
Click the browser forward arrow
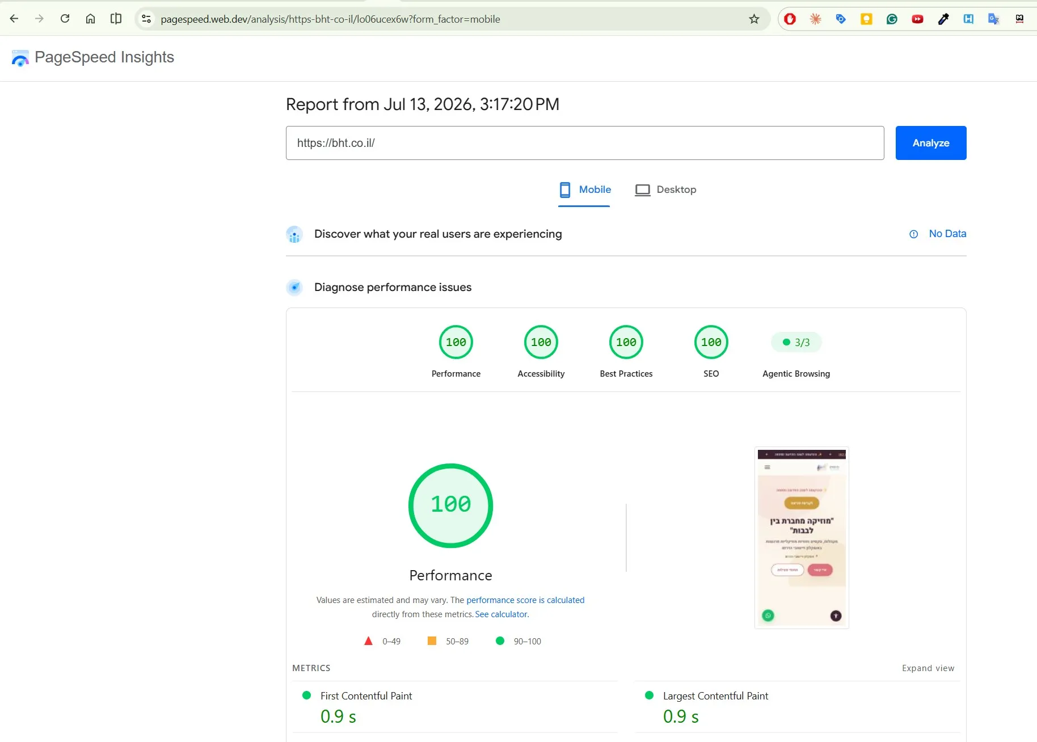39,19
